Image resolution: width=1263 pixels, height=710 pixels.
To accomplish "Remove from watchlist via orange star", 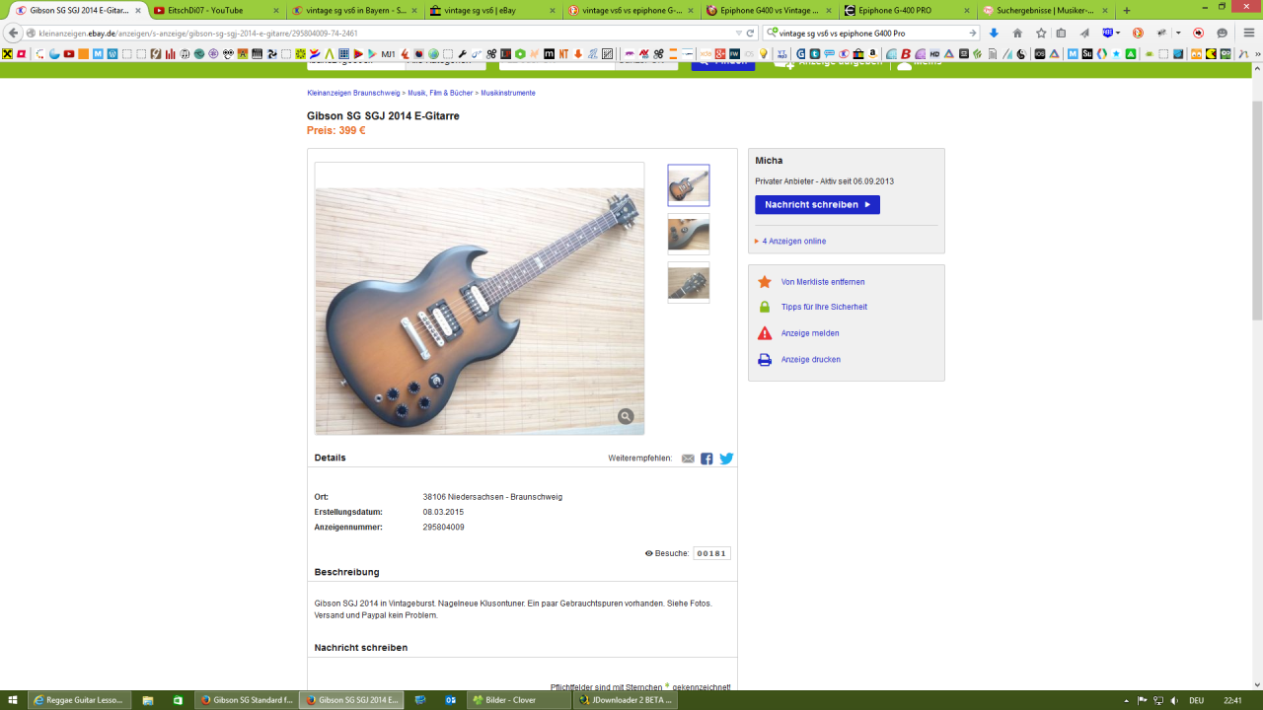I will [765, 282].
